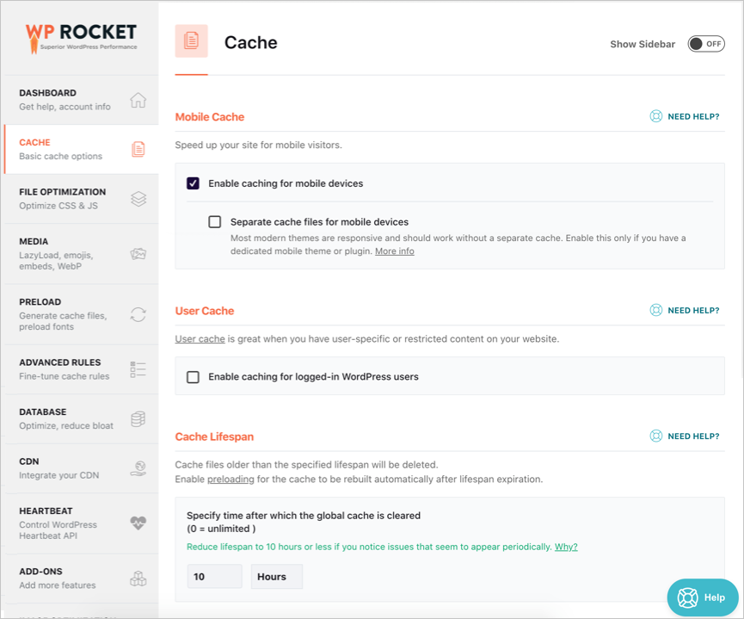The height and width of the screenshot is (619, 744).
Task: Open the floating Help button
Action: tap(702, 597)
